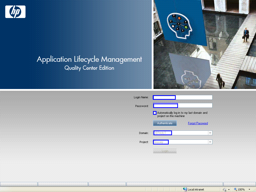
Task: Expand the 100% zoom dropdown arrow
Action: click(x=249, y=189)
